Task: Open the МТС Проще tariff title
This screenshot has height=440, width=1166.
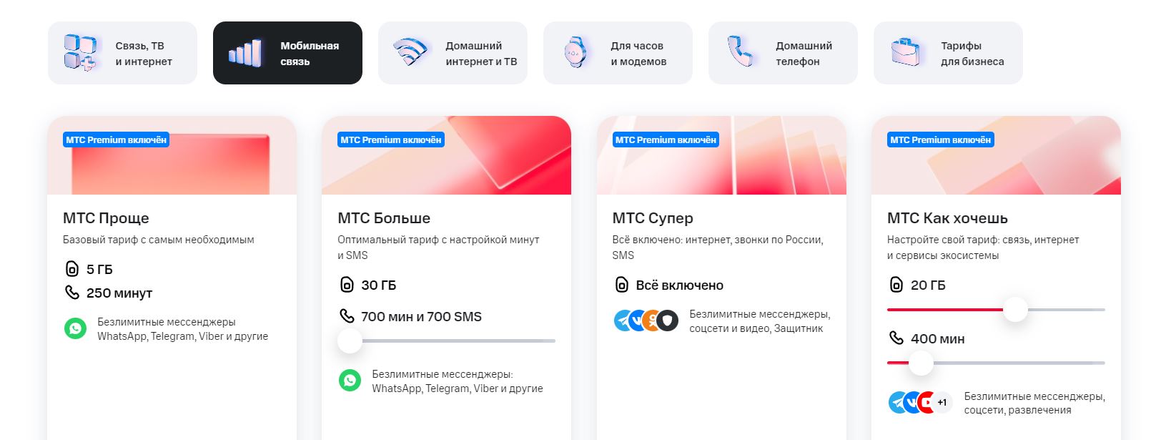Action: 106,218
